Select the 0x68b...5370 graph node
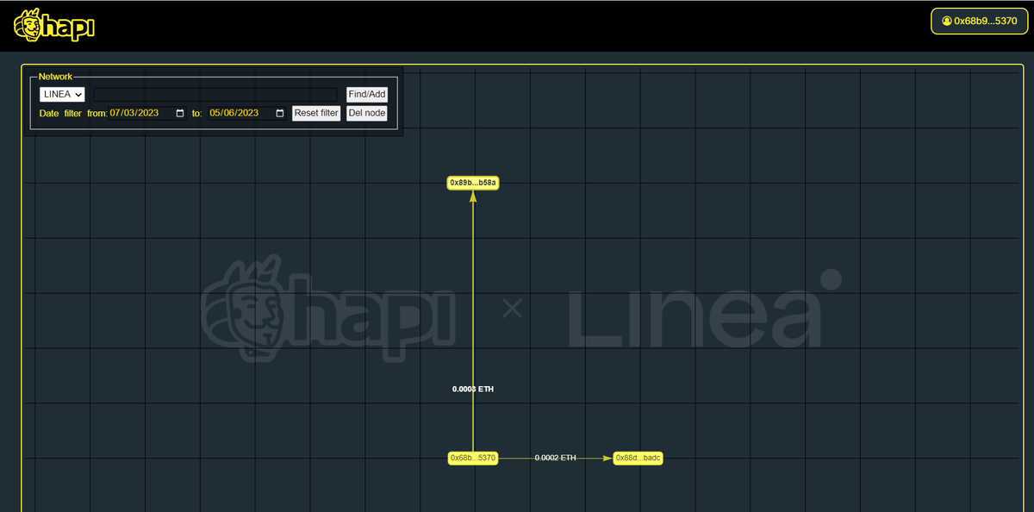The width and height of the screenshot is (1034, 512). [473, 458]
